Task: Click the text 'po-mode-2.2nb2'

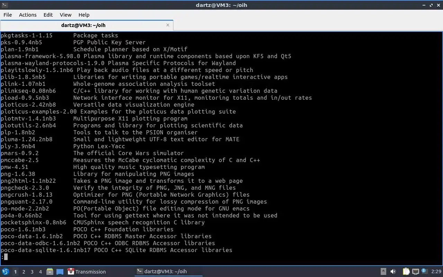Action: point(25,208)
